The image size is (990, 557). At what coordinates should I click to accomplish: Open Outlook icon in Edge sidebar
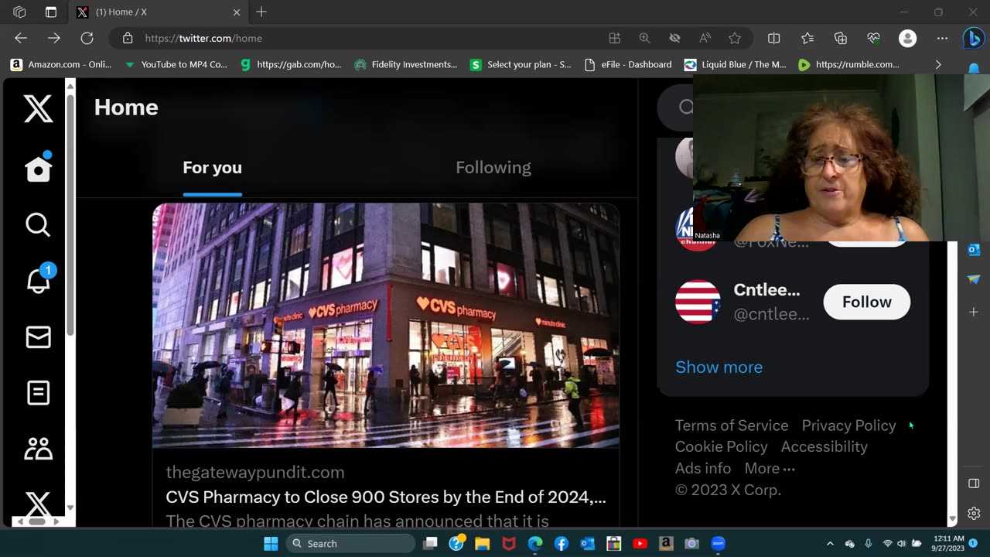coord(974,249)
